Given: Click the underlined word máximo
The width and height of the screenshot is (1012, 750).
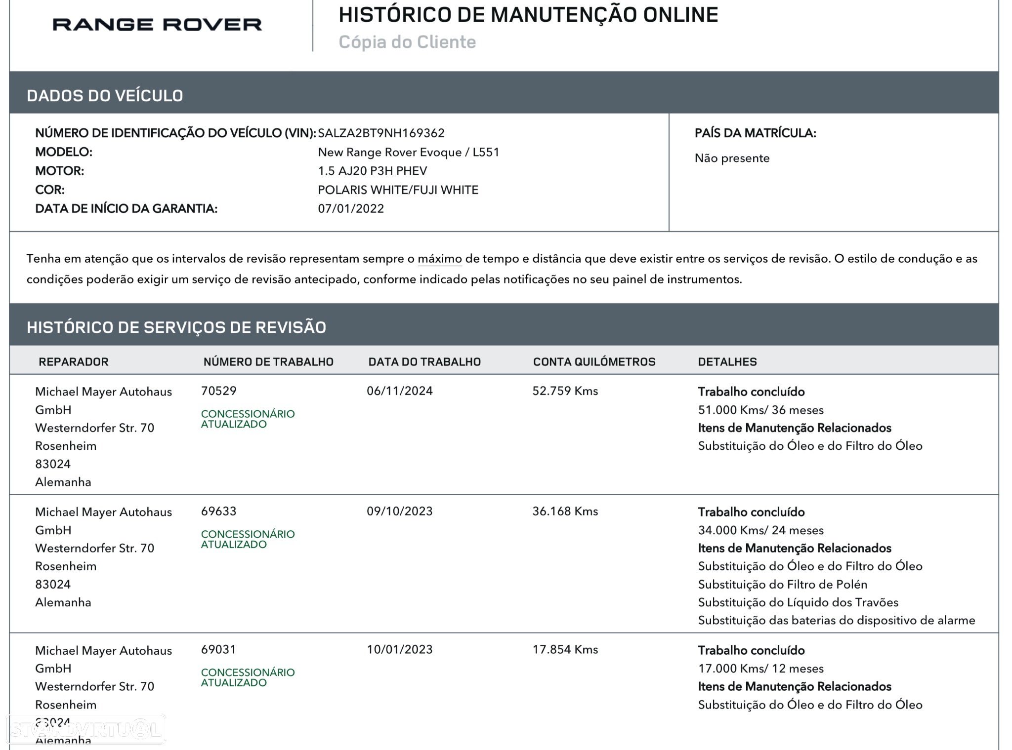Looking at the screenshot, I should [x=440, y=259].
